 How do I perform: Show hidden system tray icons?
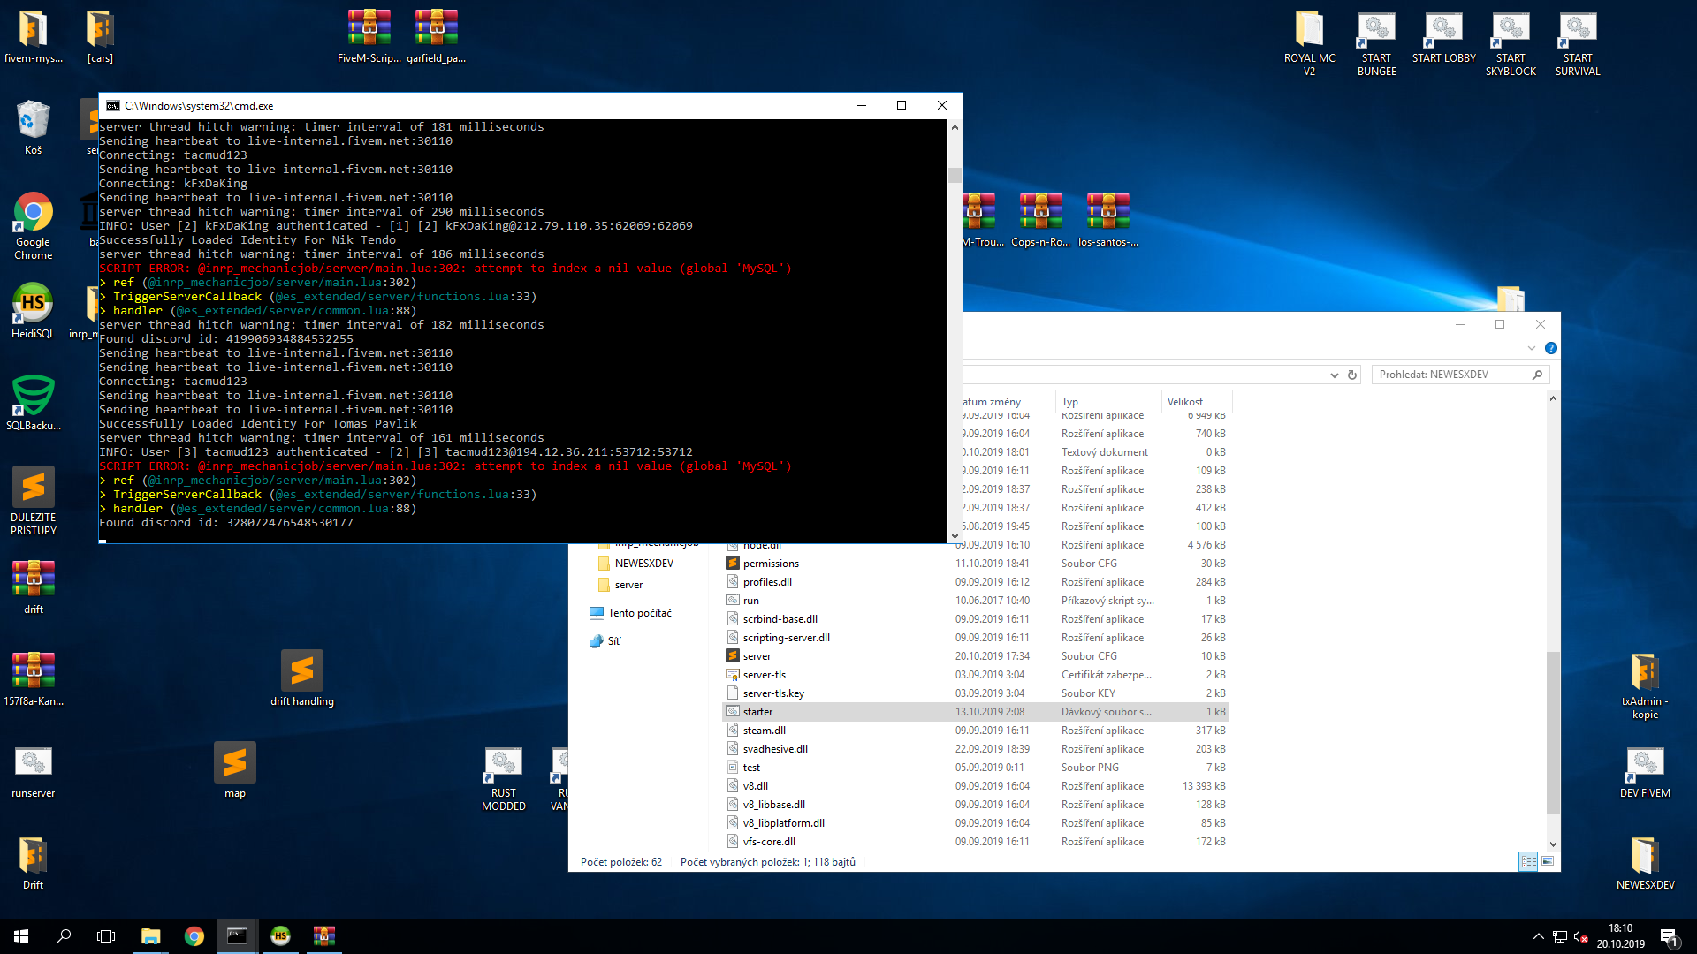point(1538,936)
